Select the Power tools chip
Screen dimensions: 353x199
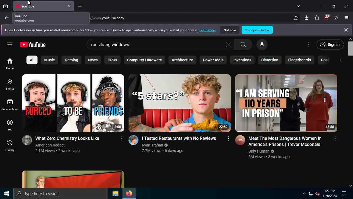tap(213, 60)
